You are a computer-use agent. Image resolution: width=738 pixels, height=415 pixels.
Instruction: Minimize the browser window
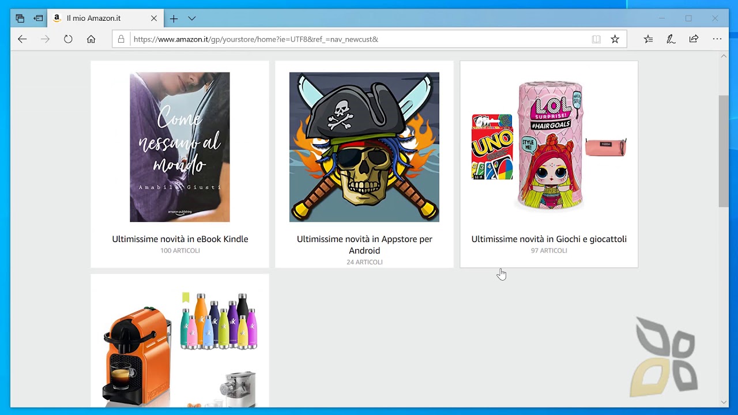tap(662, 18)
